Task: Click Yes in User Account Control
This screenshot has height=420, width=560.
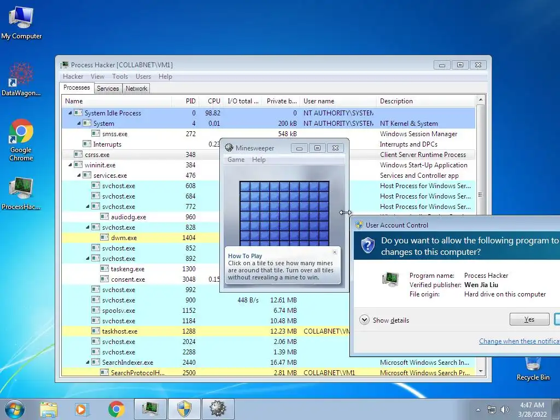Action: click(x=529, y=319)
